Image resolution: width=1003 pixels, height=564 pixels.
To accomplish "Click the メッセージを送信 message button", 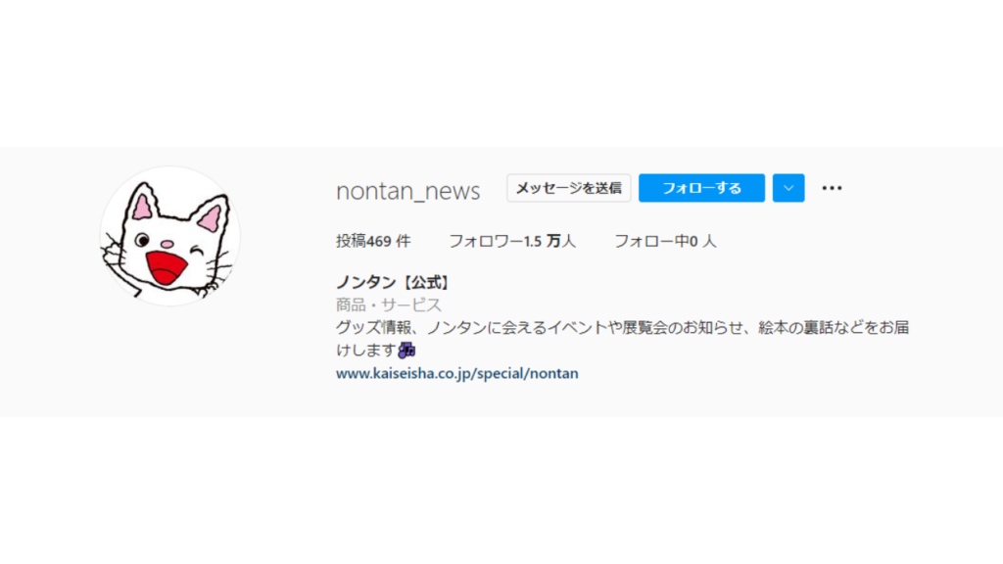I will click(x=569, y=188).
